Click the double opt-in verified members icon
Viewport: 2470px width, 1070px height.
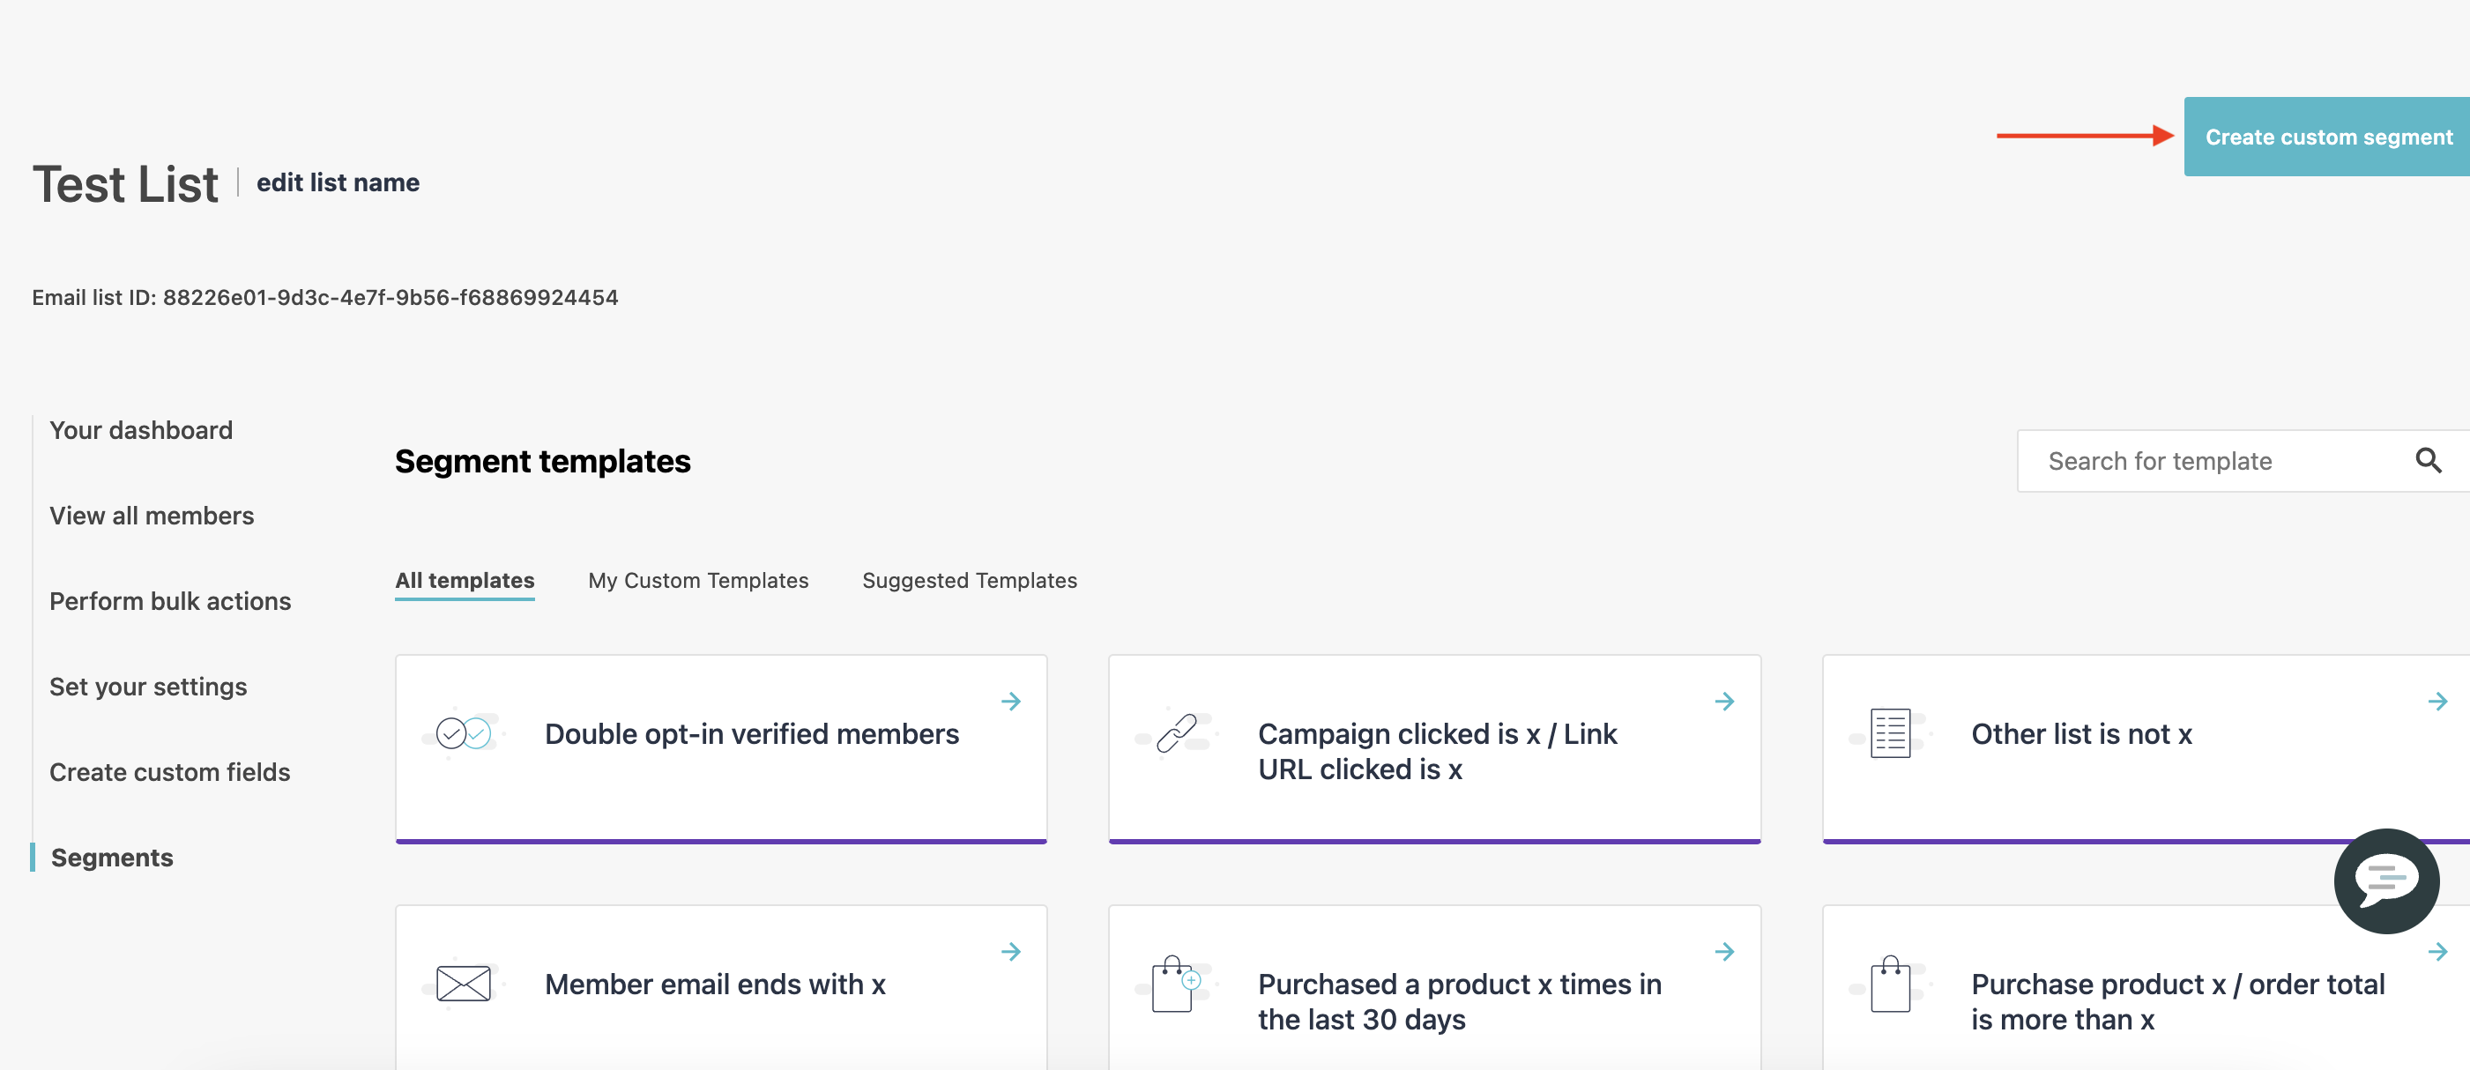(x=465, y=732)
